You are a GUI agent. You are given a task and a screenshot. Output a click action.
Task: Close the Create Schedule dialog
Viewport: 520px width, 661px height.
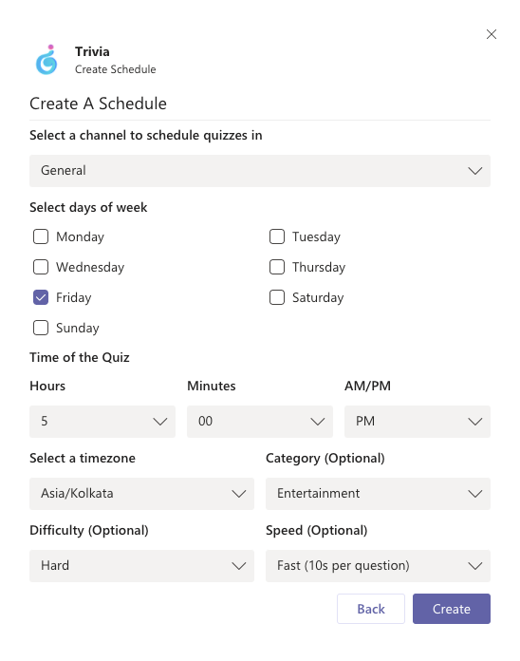491,34
